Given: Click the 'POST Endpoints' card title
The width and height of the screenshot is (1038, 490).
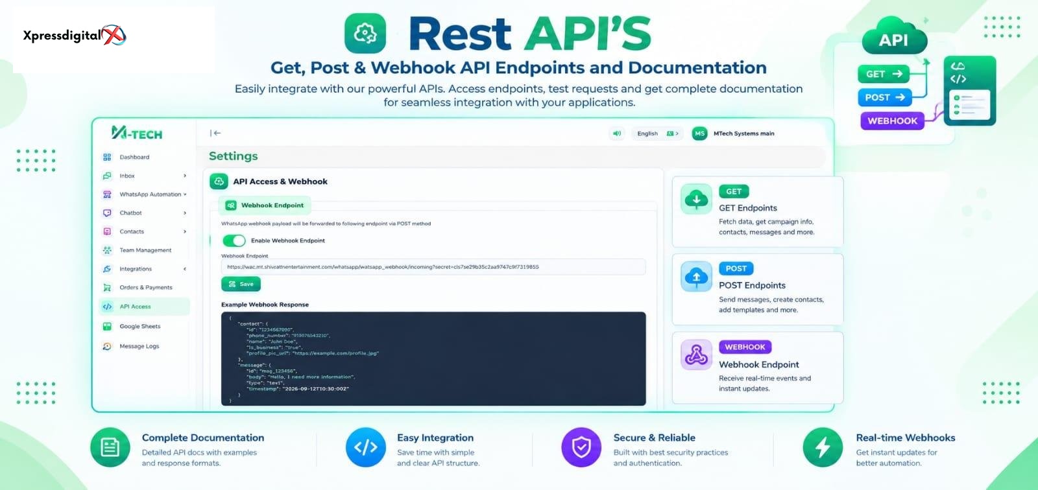Looking at the screenshot, I should pyautogui.click(x=752, y=285).
